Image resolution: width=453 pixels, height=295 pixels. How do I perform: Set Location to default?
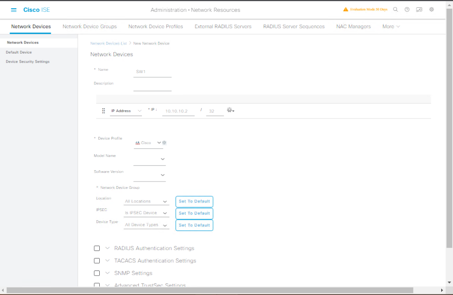point(194,202)
